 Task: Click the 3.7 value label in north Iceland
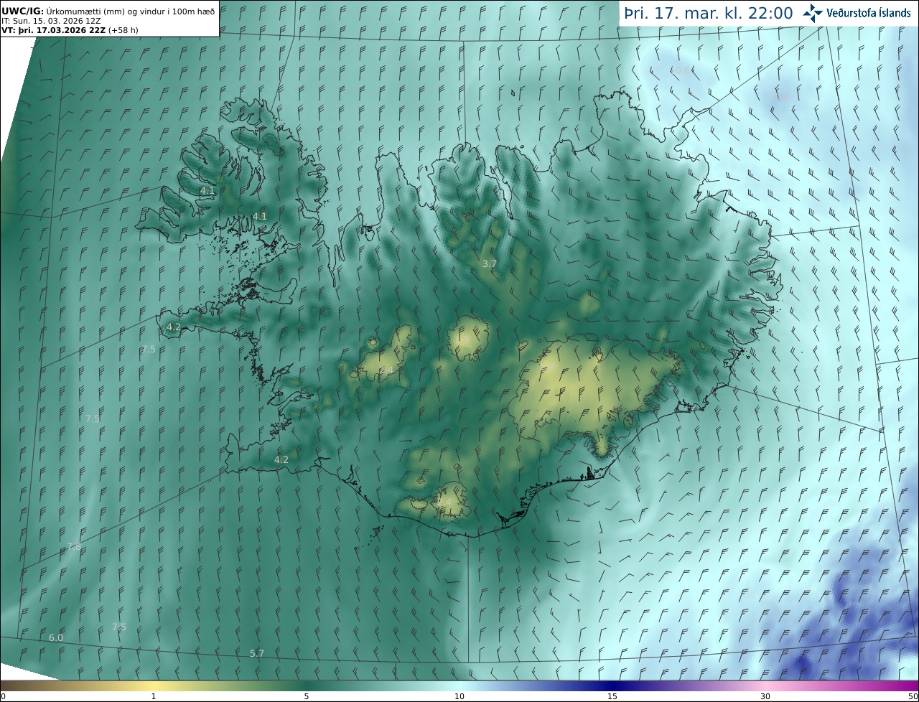[490, 264]
